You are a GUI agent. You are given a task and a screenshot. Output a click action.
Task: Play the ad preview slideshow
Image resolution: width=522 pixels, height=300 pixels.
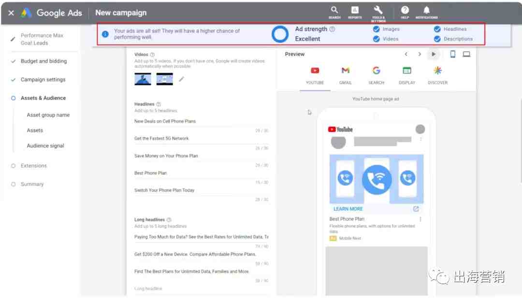click(434, 54)
